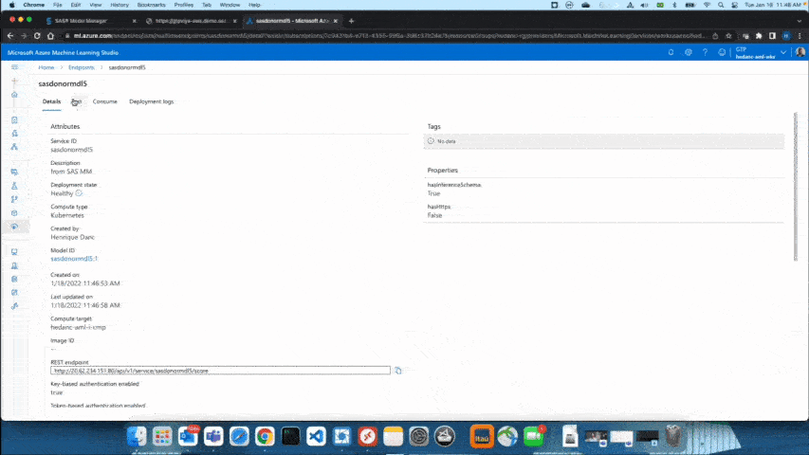This screenshot has width=809, height=455.
Task: Open the Datastores sidebar icon
Action: pos(14,279)
